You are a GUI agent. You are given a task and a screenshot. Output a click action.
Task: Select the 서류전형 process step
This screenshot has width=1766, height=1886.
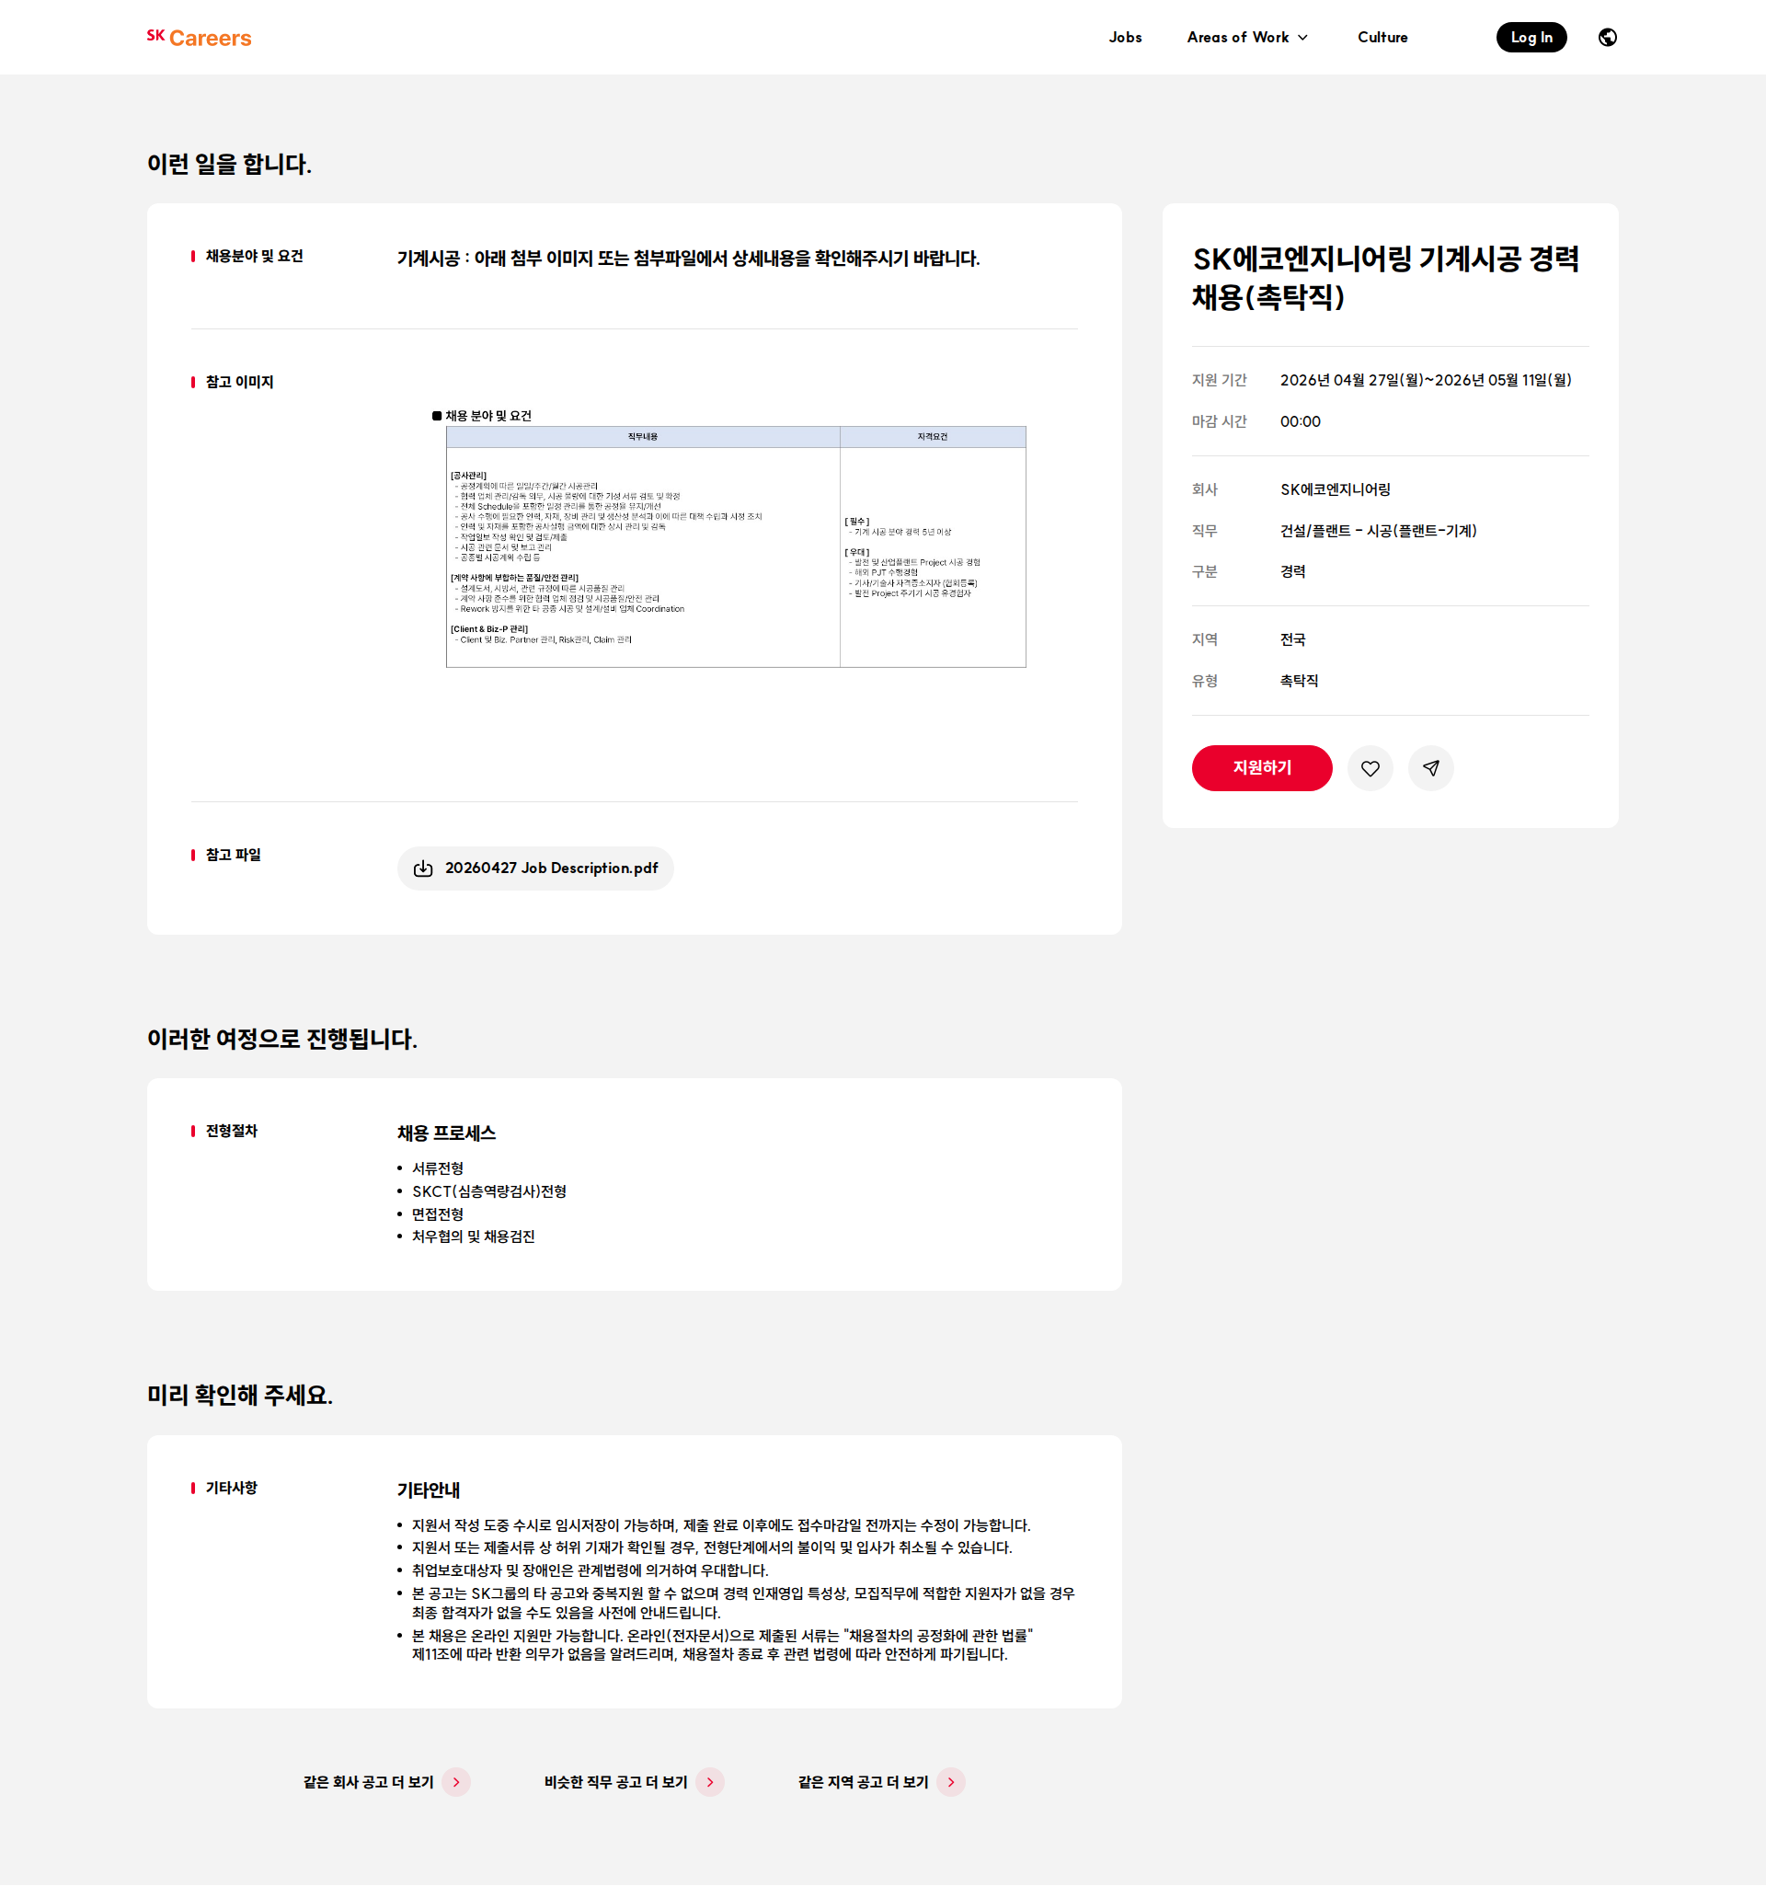coord(437,1167)
